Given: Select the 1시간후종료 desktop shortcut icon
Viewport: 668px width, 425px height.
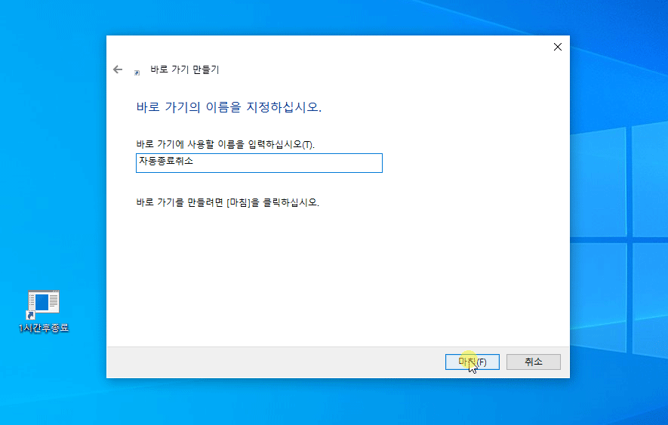Looking at the screenshot, I should (43, 304).
